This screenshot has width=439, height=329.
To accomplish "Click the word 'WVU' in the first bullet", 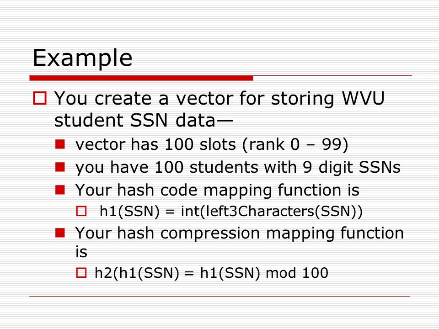I will (x=363, y=98).
